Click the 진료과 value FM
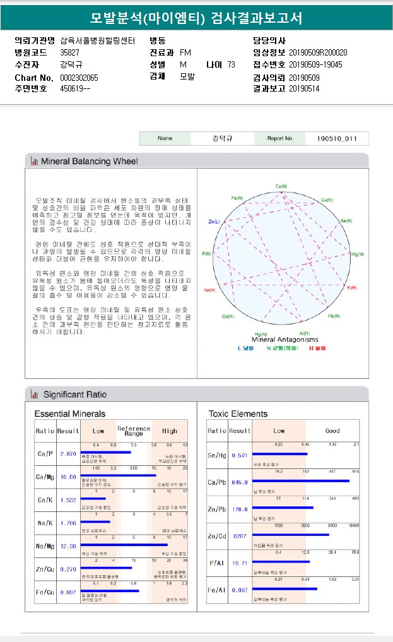Image resolution: width=393 pixels, height=642 pixels. 185,52
